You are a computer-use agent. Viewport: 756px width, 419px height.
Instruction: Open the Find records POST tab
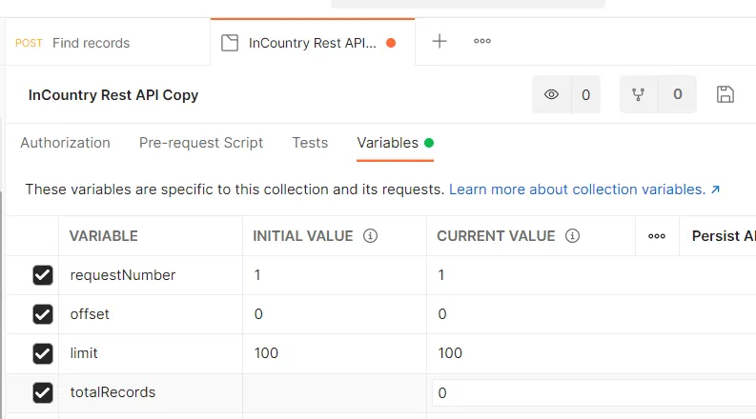tap(108, 43)
